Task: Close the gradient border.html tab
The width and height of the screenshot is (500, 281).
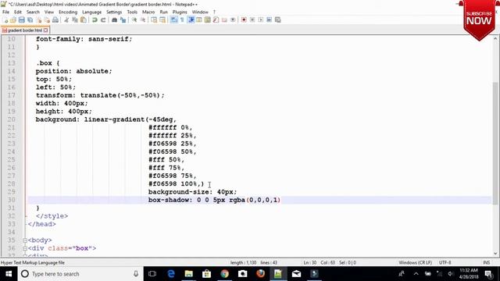Action: pyautogui.click(x=46, y=30)
